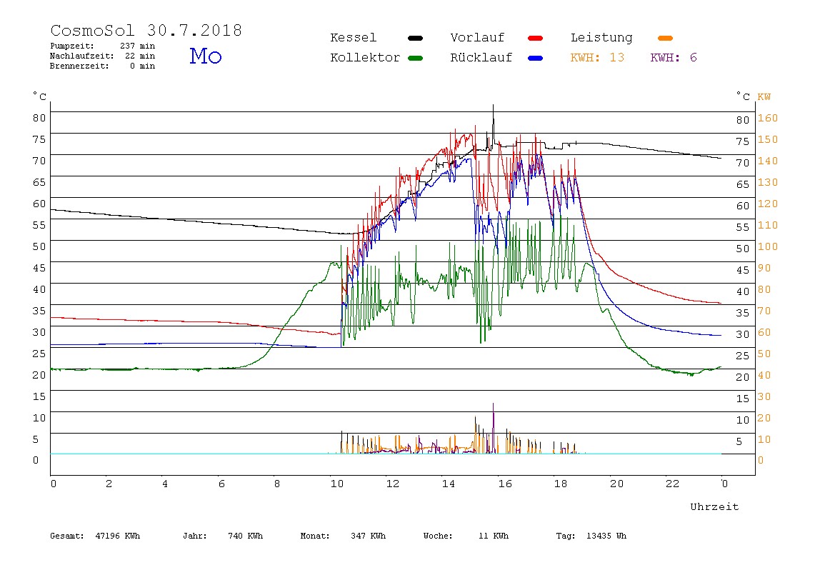Click the left '°C' axis unit label
Image resolution: width=820 pixels, height=580 pixels.
click(39, 96)
